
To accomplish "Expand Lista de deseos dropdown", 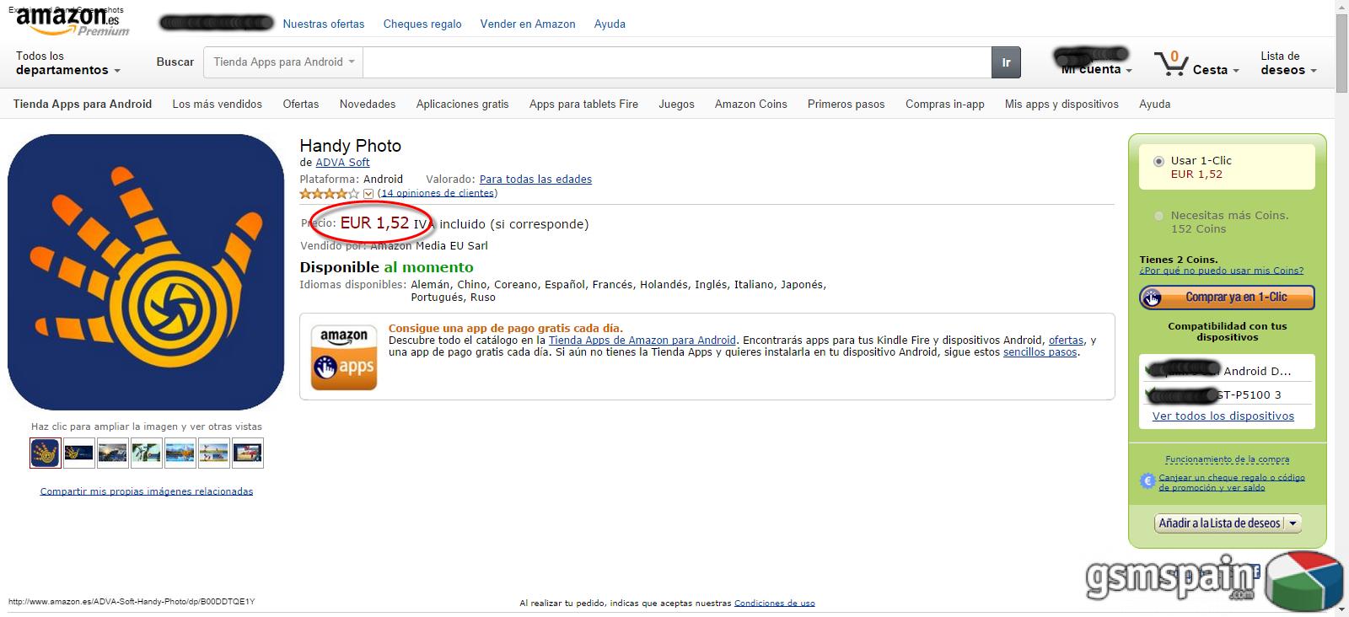I will click(1288, 63).
